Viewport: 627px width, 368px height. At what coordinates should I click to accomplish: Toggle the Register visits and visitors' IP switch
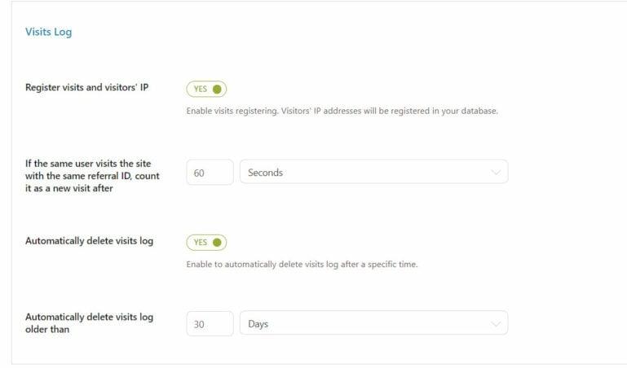click(206, 89)
